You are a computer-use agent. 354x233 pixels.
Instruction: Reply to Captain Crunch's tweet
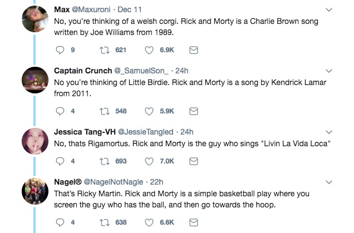[61, 111]
